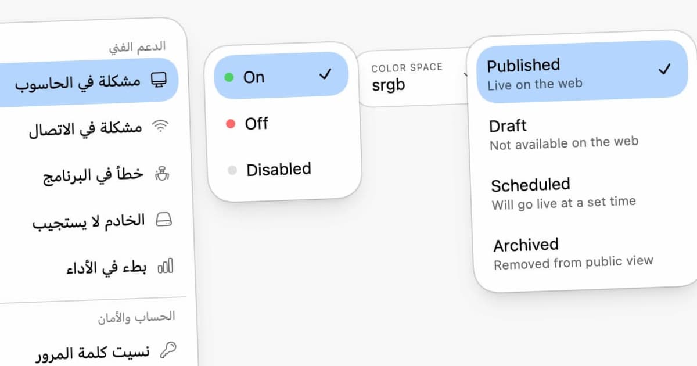Choose the Disabled option
697x366 pixels.
[x=279, y=169]
